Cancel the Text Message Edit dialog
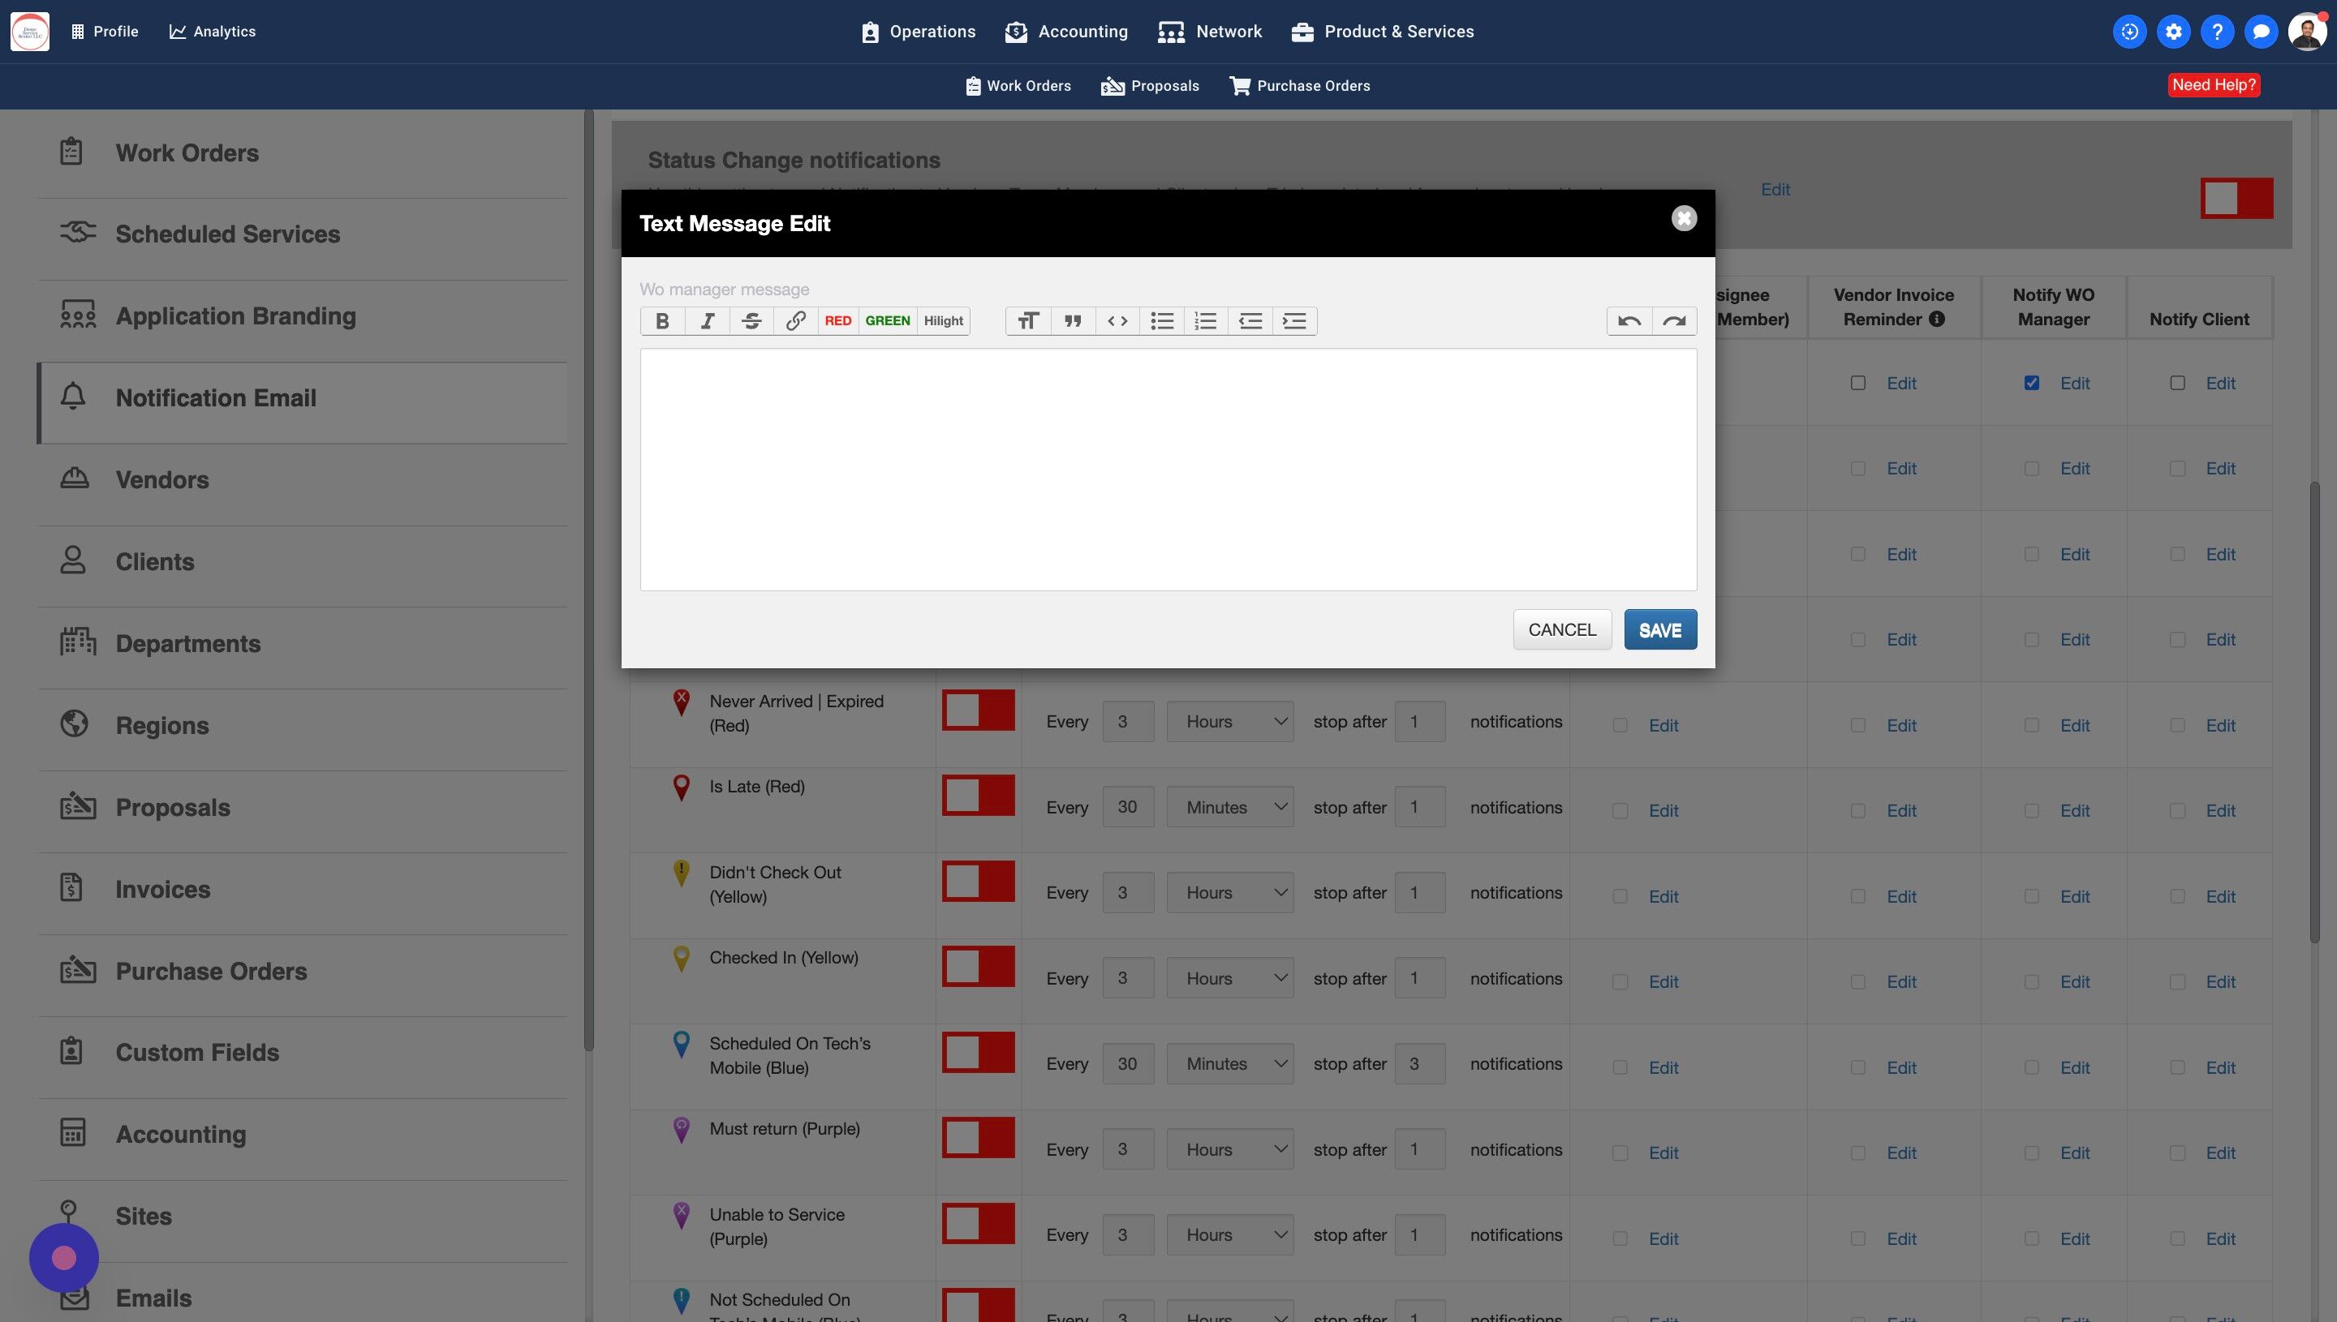Image resolution: width=2337 pixels, height=1322 pixels. 1561,630
